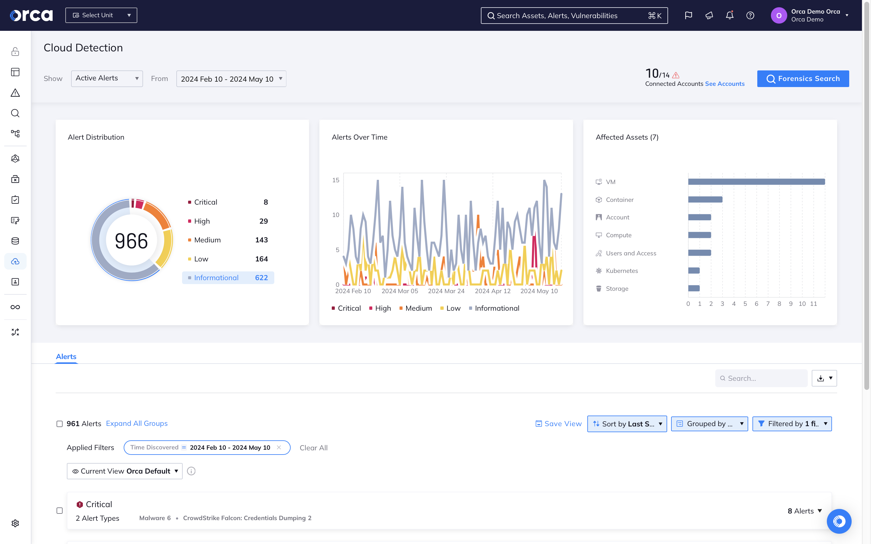Select the Cloud Detection cloud icon in sidebar
Screen dimensions: 871x544
pyautogui.click(x=15, y=261)
